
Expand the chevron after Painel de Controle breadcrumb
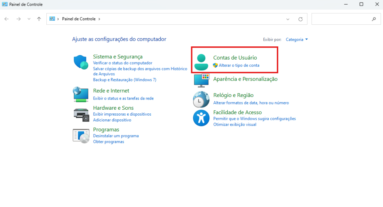99,19
